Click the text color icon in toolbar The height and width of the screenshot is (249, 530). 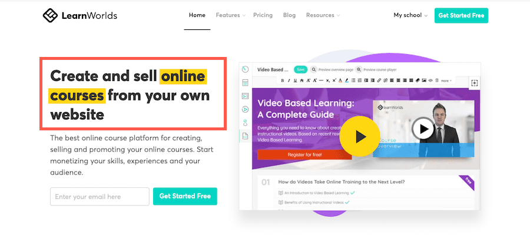(x=340, y=80)
